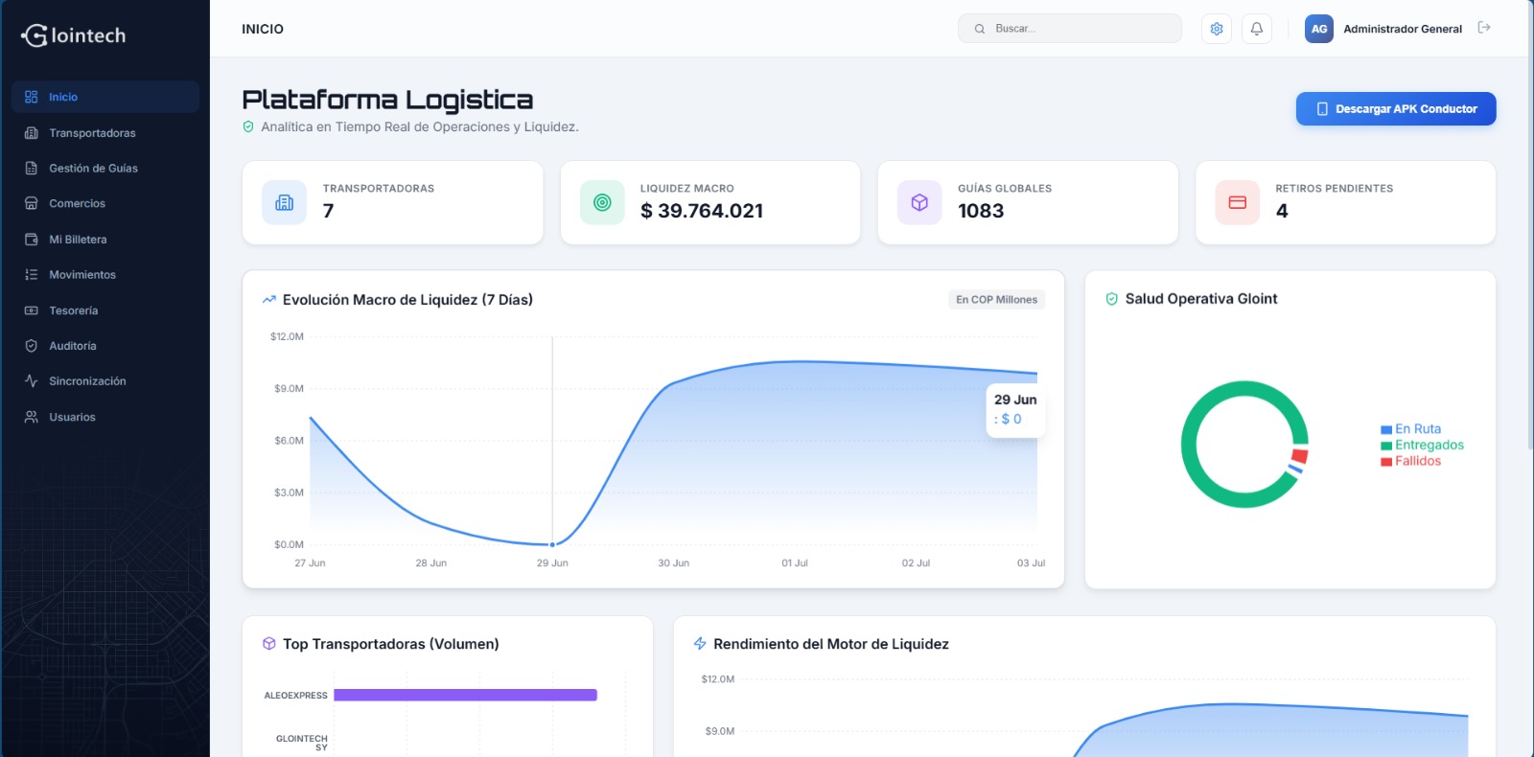Click the shield icon beside Salud Operativa
Screen dimensions: 1534x757
click(x=1112, y=299)
